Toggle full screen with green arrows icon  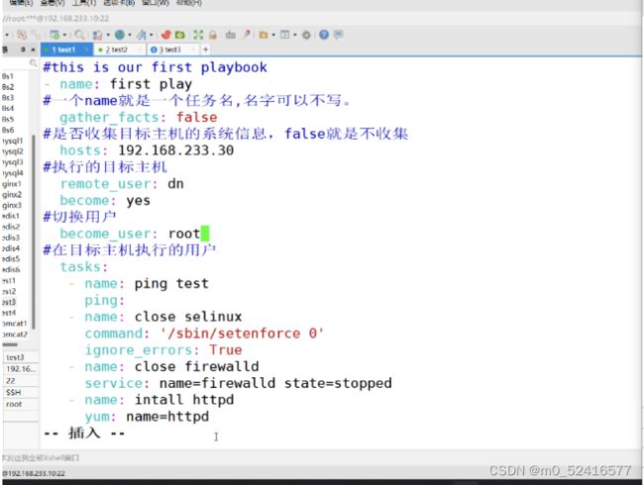(x=198, y=35)
